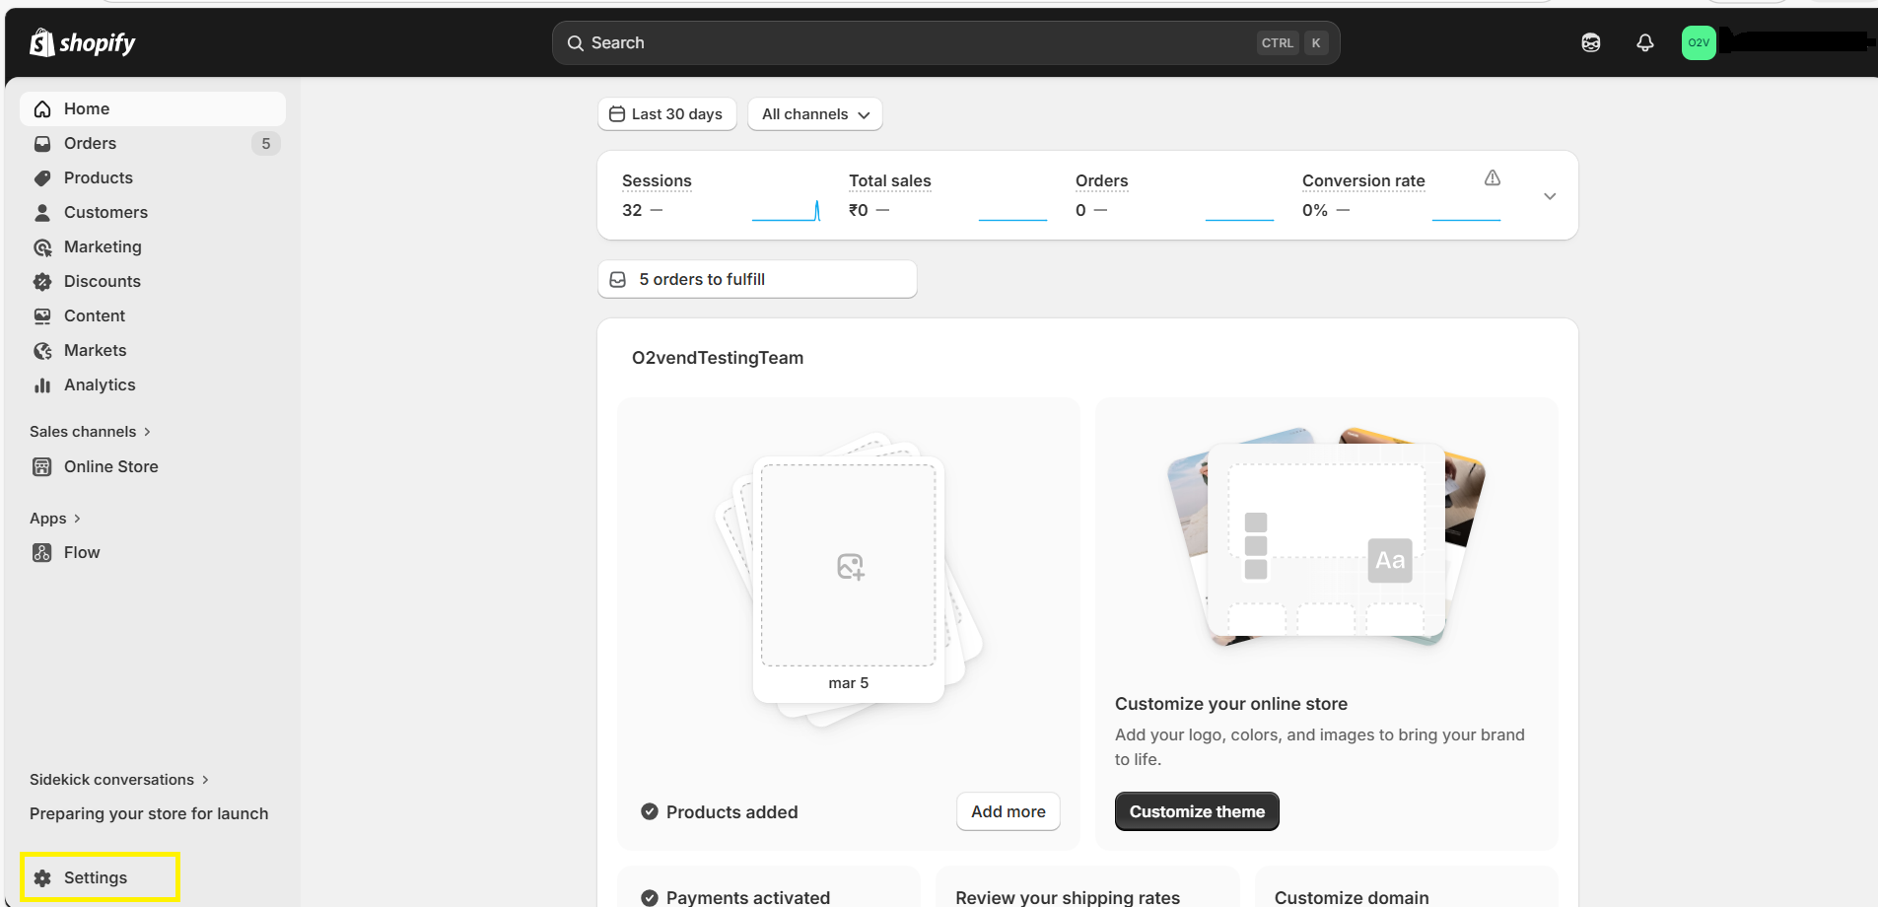This screenshot has width=1878, height=907.
Task: Click the Customize theme button
Action: 1196,811
